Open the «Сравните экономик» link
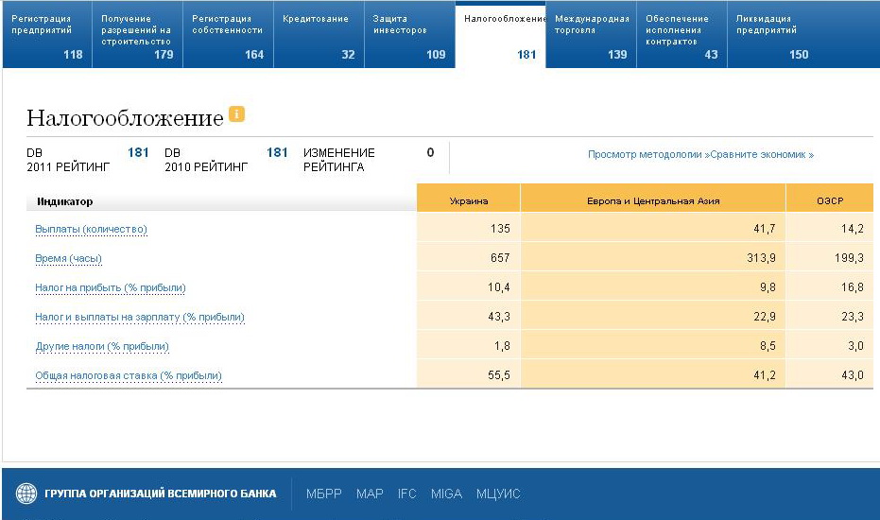This screenshot has height=520, width=880. [760, 154]
